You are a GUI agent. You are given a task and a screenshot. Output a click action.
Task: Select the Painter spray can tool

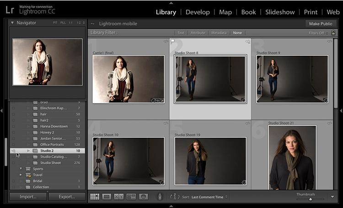[160, 197]
